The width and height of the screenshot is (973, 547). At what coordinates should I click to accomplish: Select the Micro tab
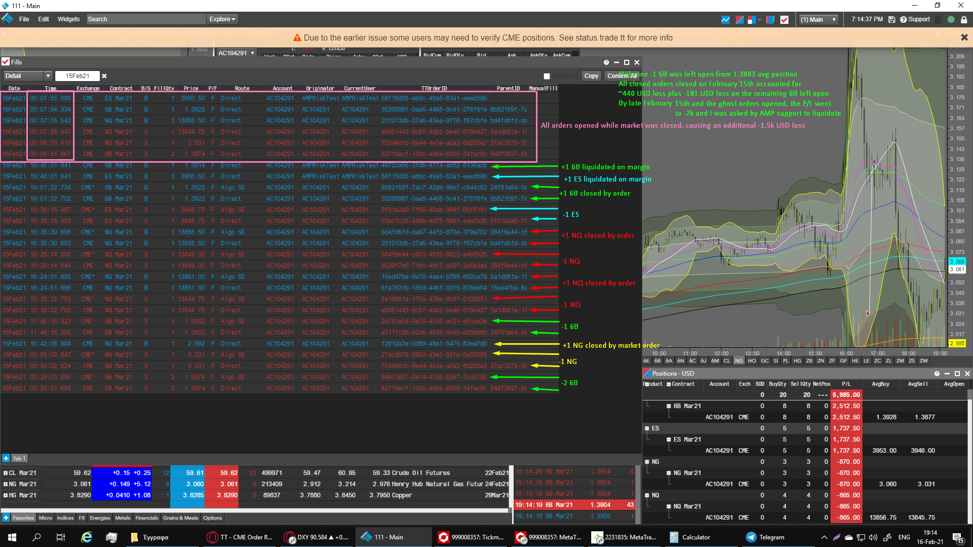(x=46, y=518)
